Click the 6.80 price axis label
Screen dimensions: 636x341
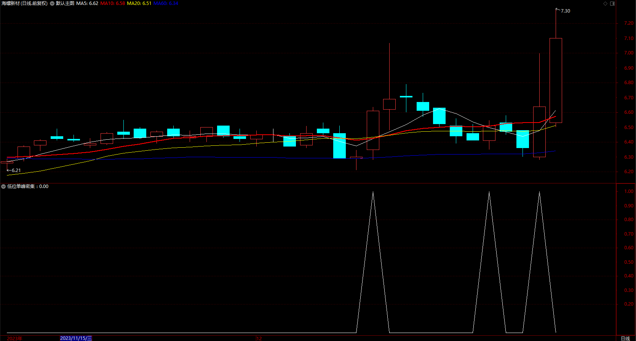click(x=629, y=83)
